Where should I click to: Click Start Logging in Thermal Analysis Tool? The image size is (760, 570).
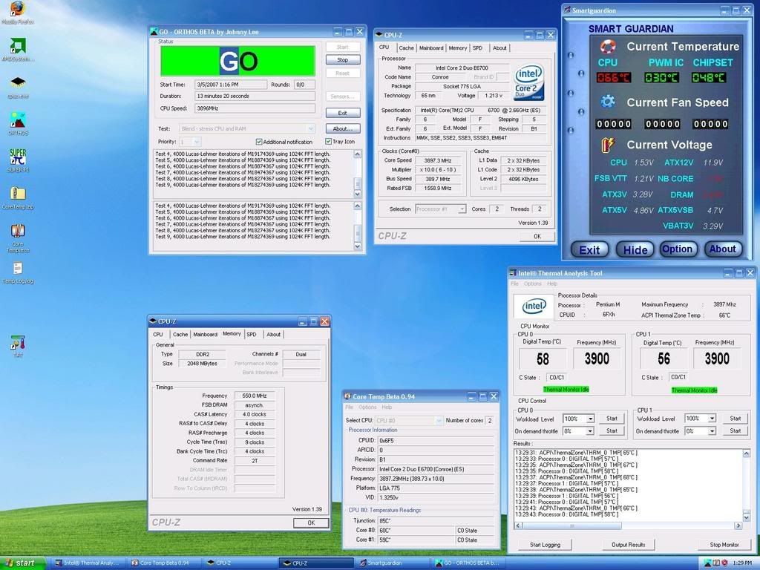[x=545, y=545]
